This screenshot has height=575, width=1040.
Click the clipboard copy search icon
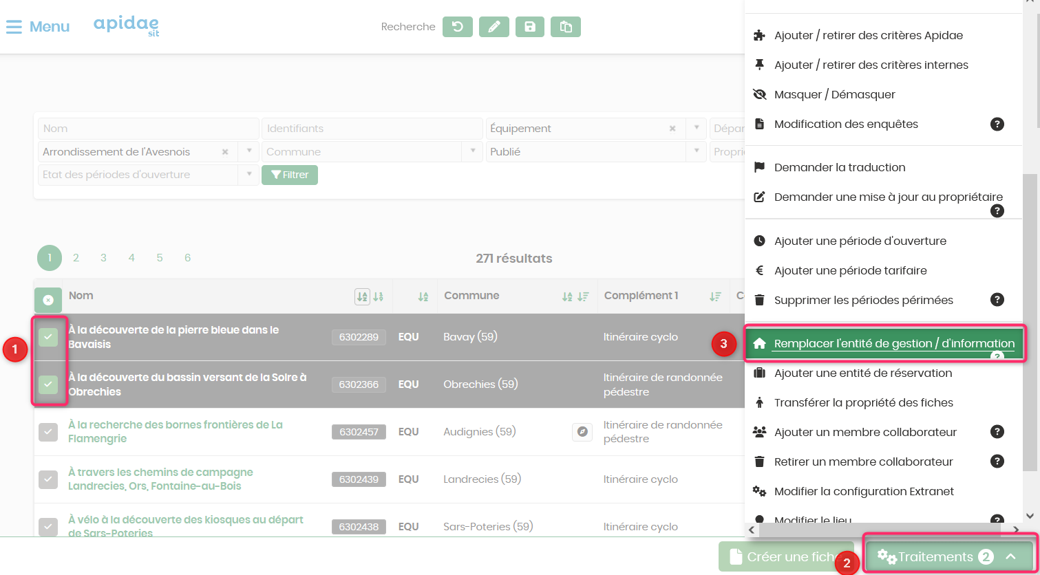[x=566, y=27]
